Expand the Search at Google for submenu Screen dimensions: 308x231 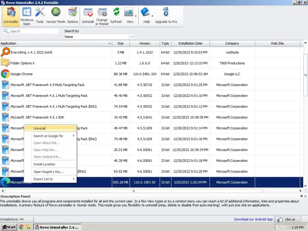[74, 136]
